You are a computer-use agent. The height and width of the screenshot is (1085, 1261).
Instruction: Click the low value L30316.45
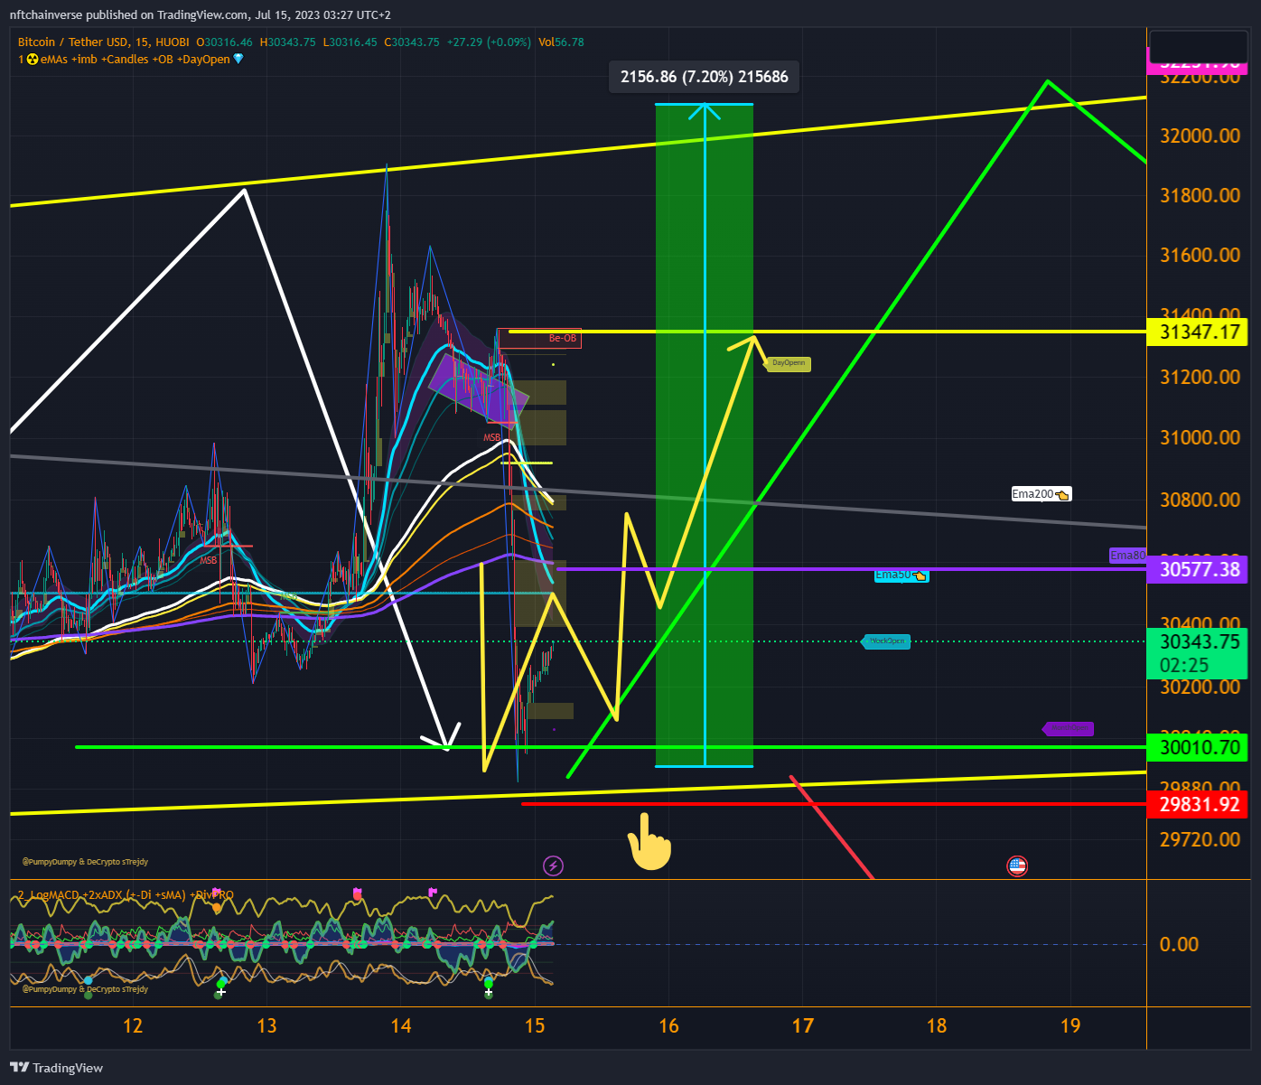click(x=350, y=42)
